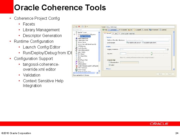Open the filter configurations dropdown arrow
The image size is (180, 135).
click(x=87, y=26)
